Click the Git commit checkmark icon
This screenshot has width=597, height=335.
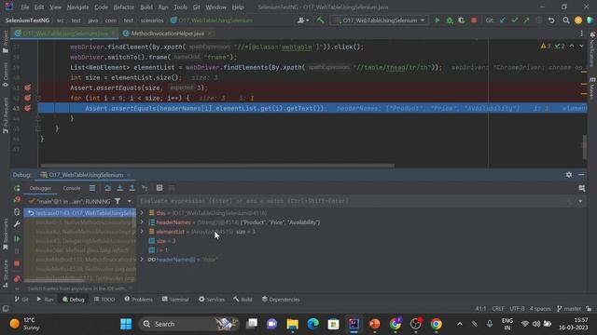[515, 20]
